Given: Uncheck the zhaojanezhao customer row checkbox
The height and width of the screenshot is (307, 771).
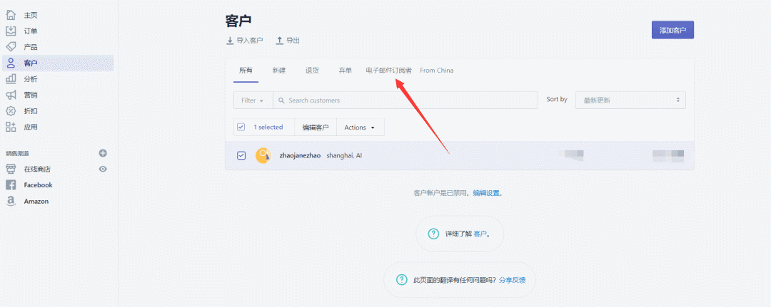Looking at the screenshot, I should (241, 155).
